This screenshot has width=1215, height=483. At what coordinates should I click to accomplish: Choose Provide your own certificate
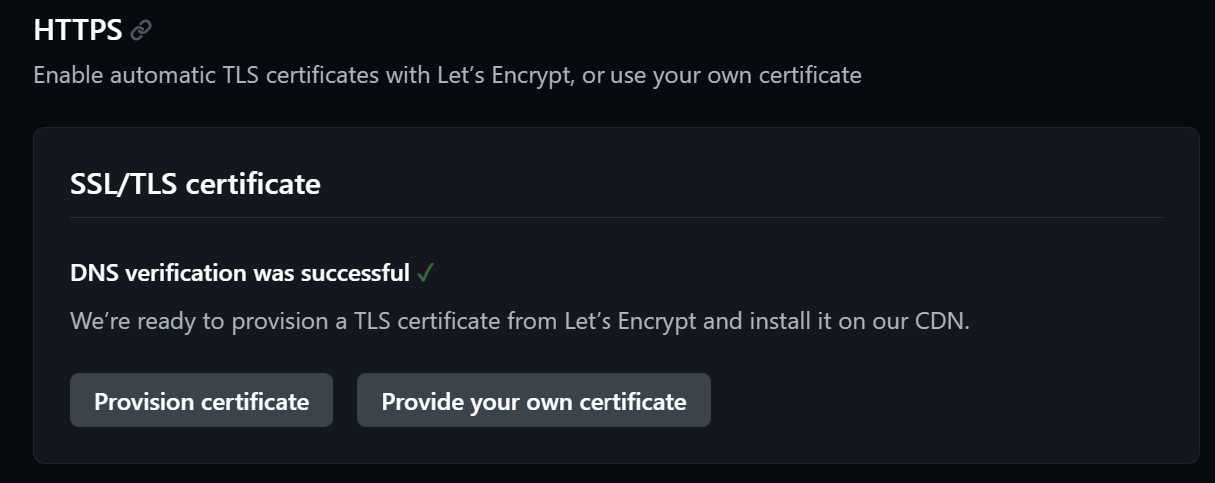point(534,401)
